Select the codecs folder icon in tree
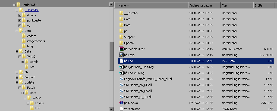 (24, 36)
